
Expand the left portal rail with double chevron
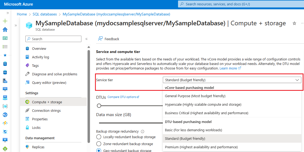8,13
